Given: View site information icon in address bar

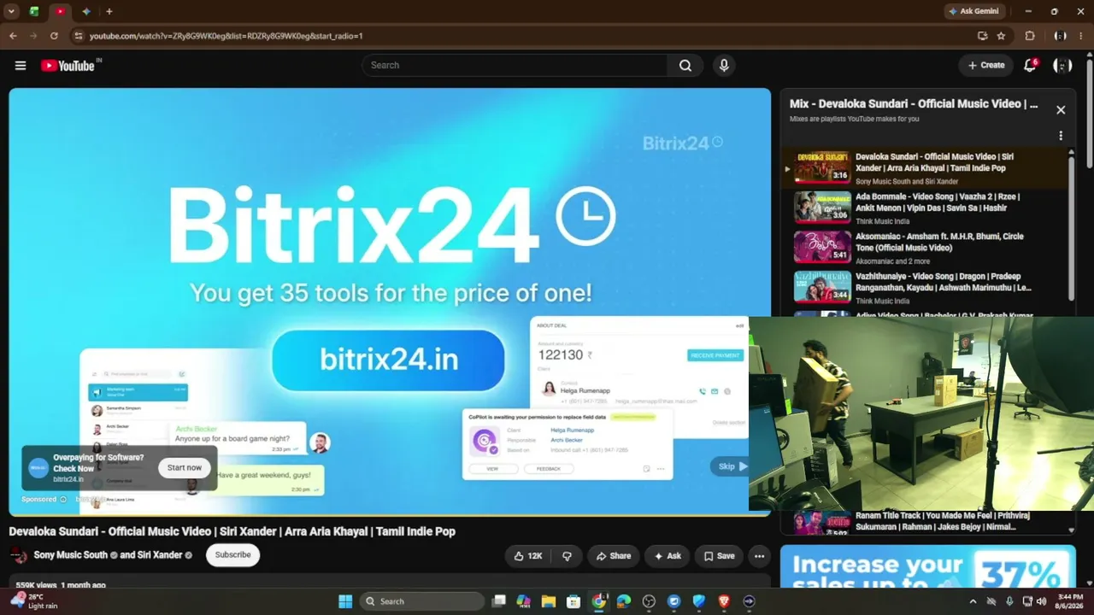Looking at the screenshot, I should (x=79, y=36).
